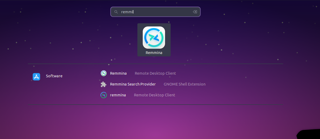Click the capitalized Remmina result's round icon
The width and height of the screenshot is (320, 139).
click(104, 73)
